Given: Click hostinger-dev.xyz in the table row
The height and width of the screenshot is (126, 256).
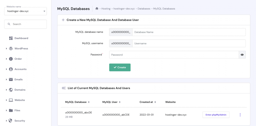Looking at the screenshot, I should pyautogui.click(x=176, y=115).
